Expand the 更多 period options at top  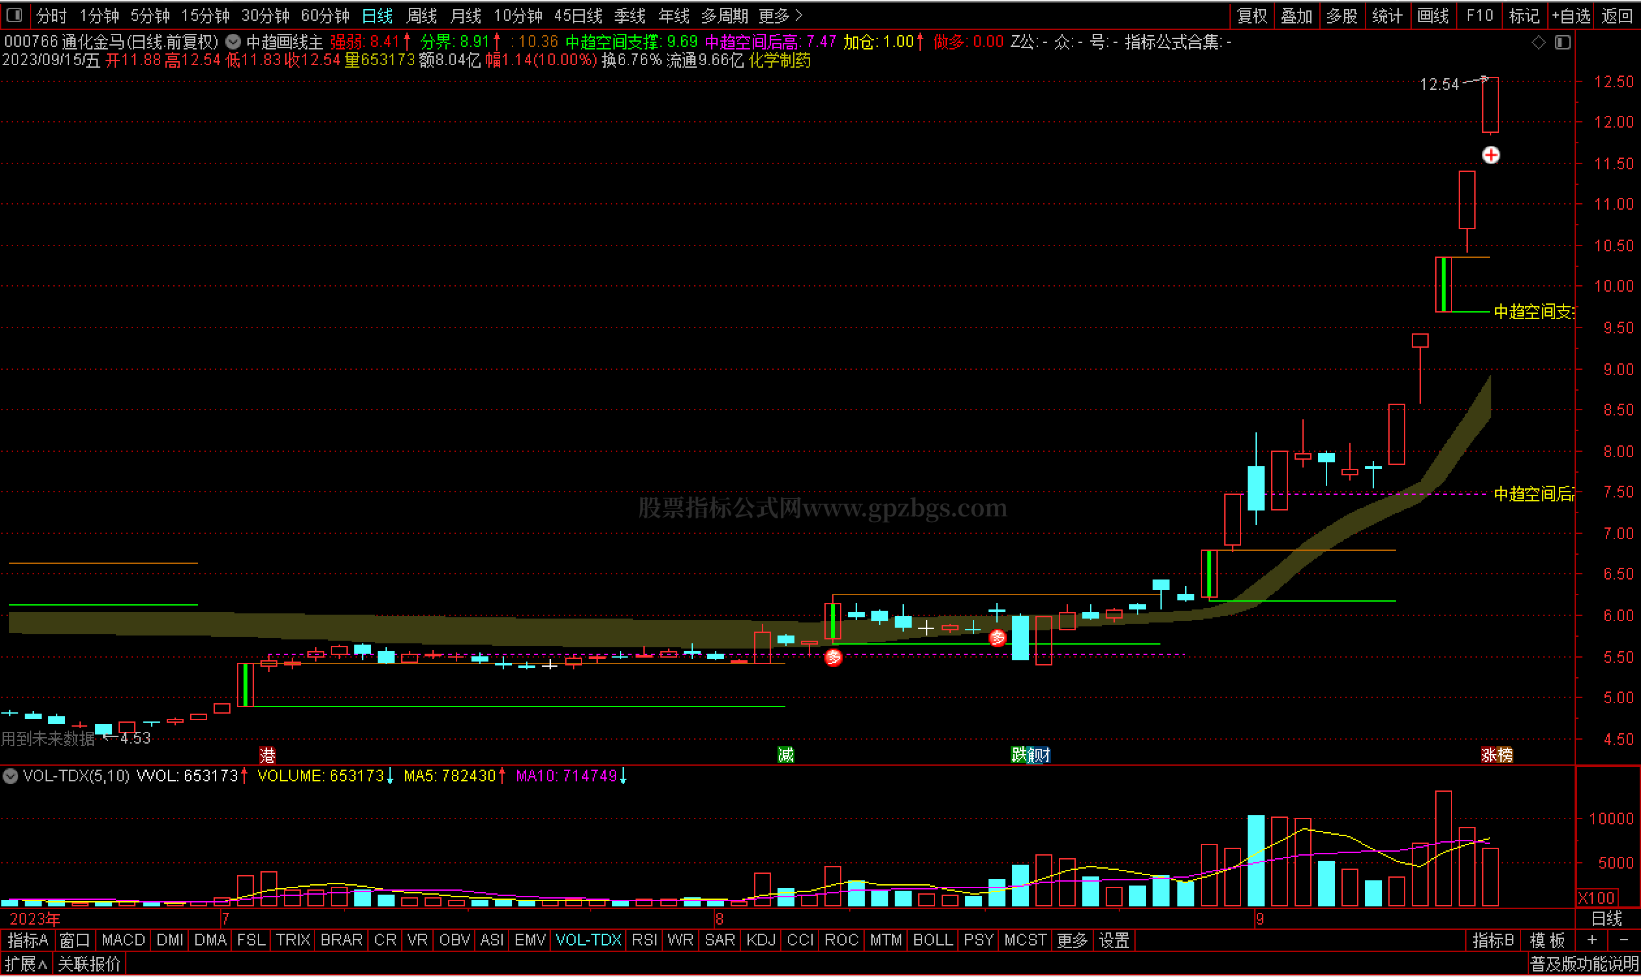point(779,15)
